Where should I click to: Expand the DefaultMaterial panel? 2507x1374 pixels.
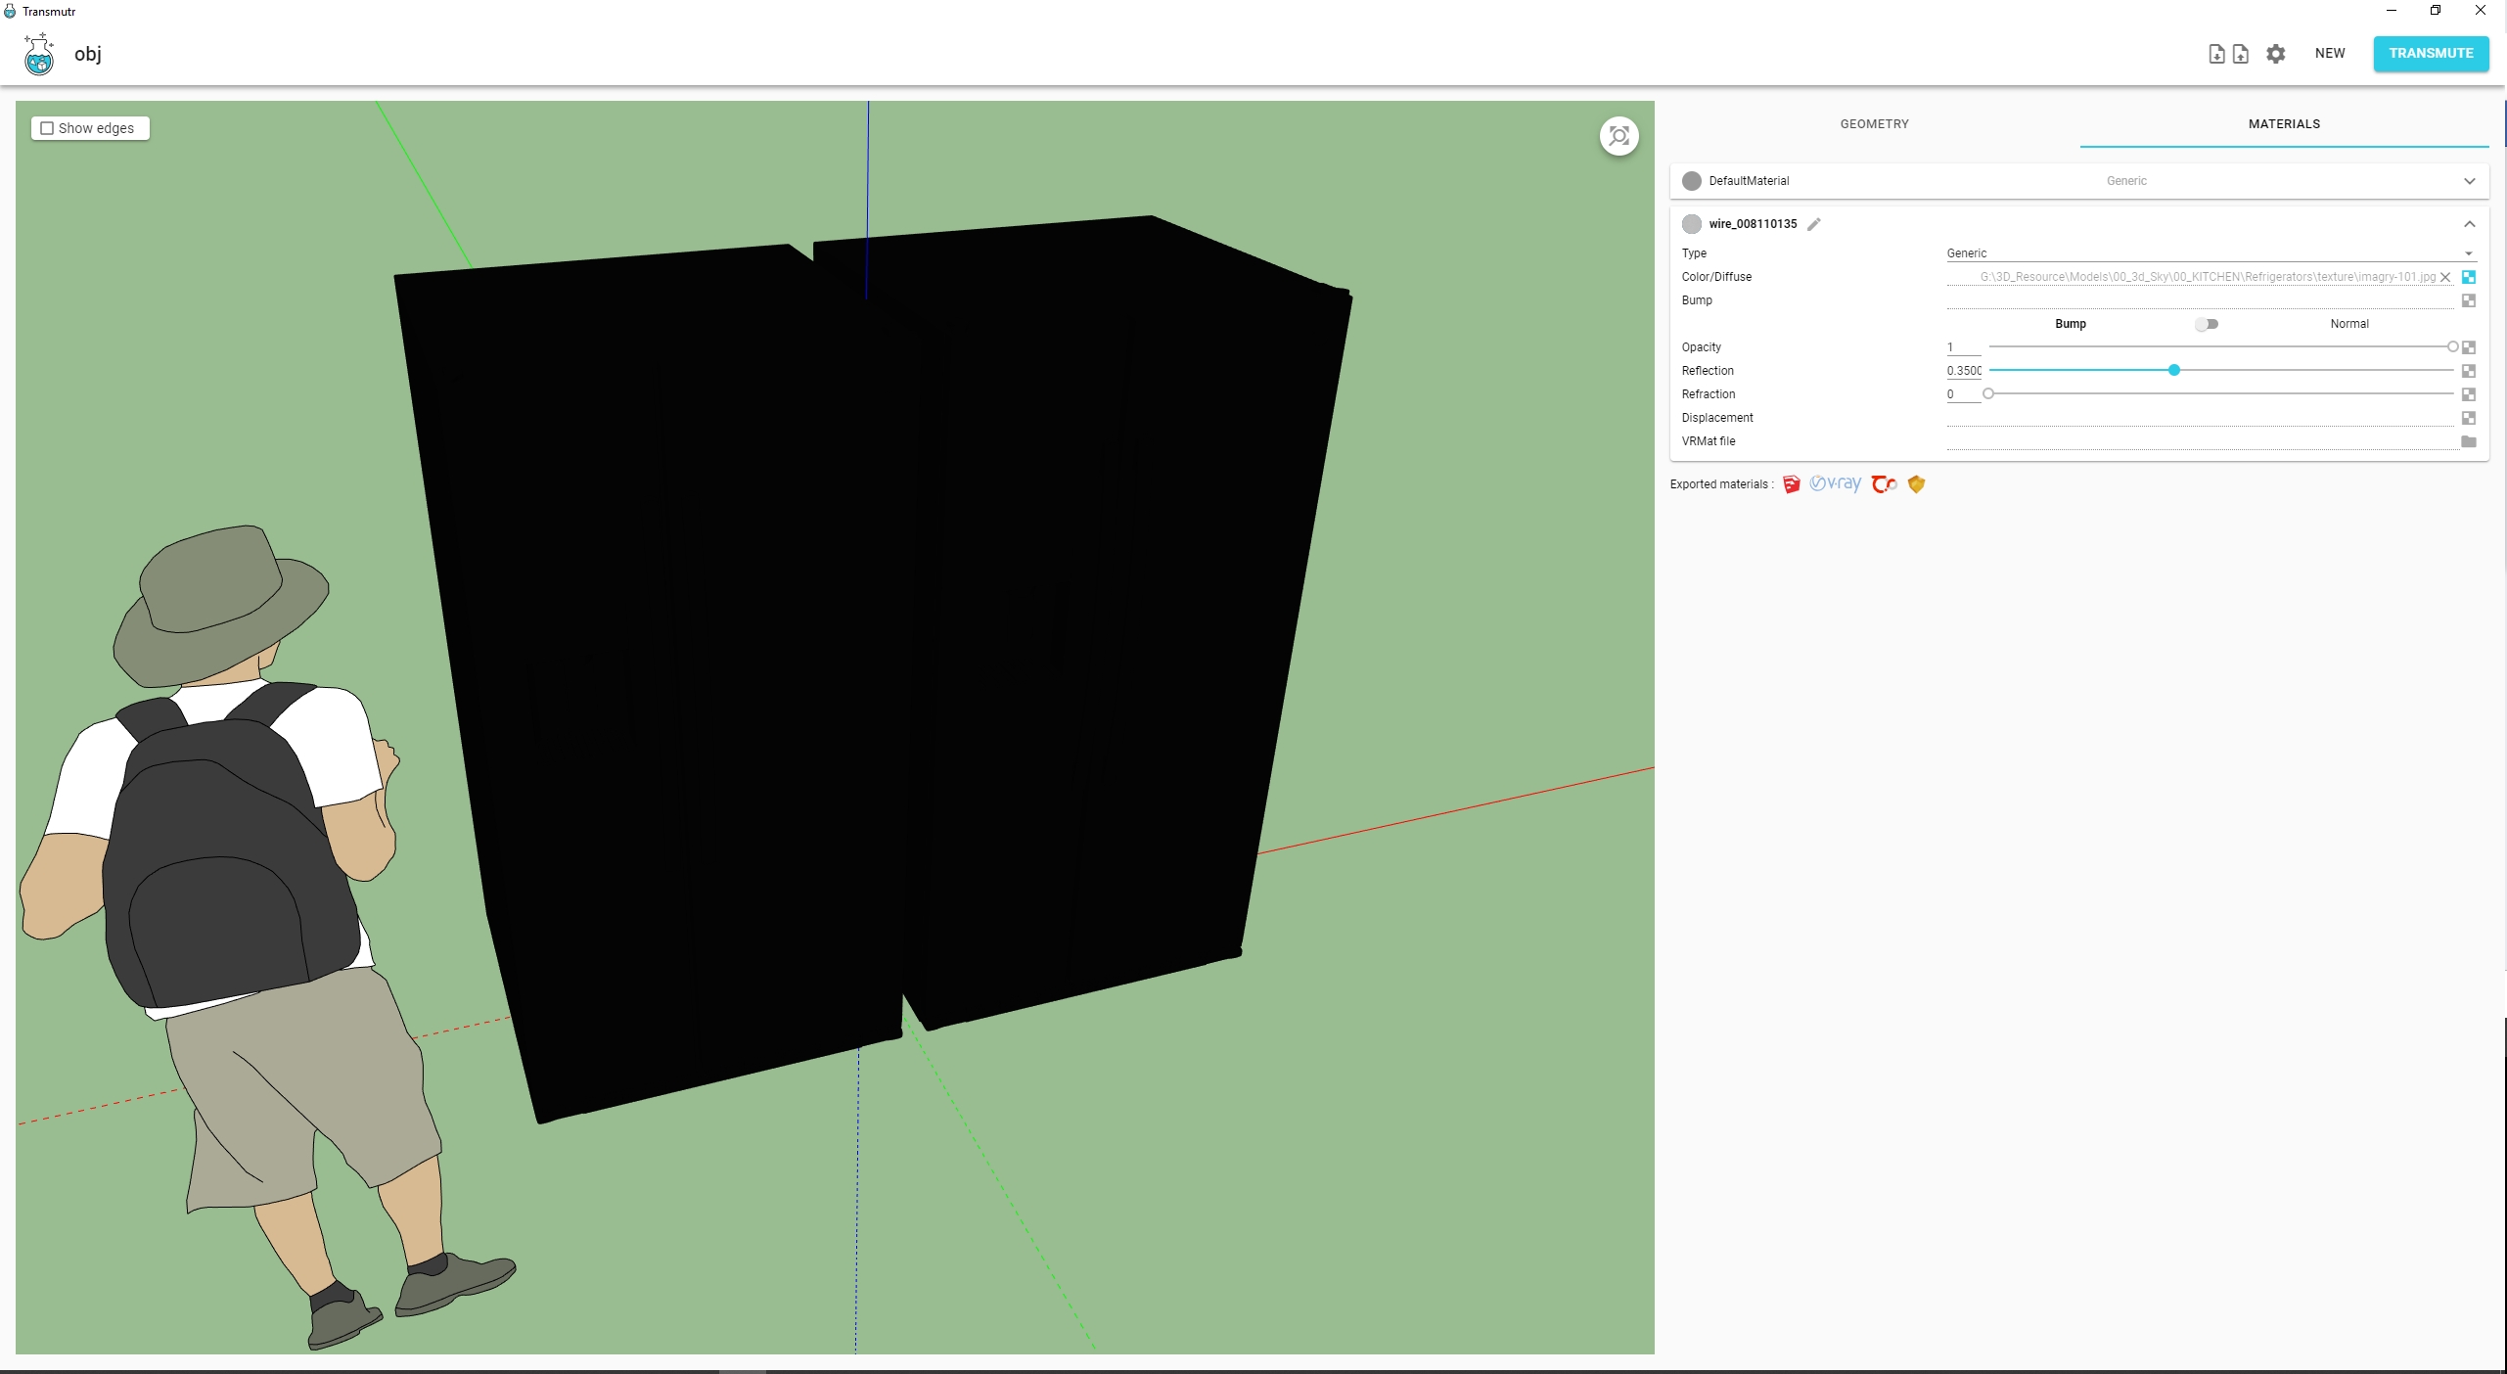2469,181
